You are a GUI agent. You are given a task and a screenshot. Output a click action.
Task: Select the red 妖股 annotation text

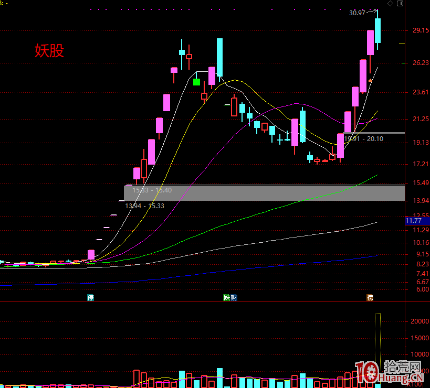point(49,51)
